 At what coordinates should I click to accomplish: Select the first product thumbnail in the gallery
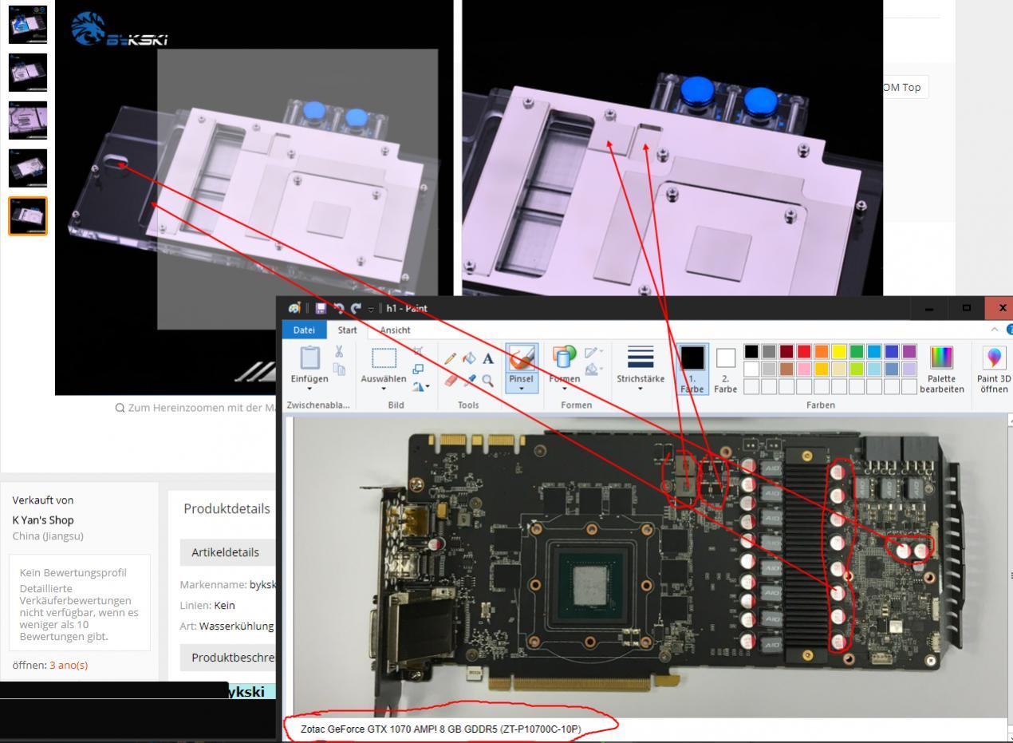pyautogui.click(x=28, y=24)
